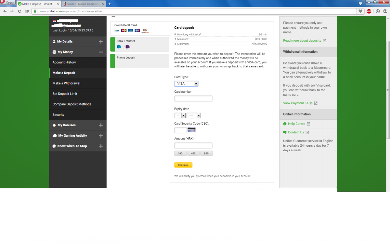
Task: Click the external-link icon after Help Centre
Action: (x=308, y=124)
